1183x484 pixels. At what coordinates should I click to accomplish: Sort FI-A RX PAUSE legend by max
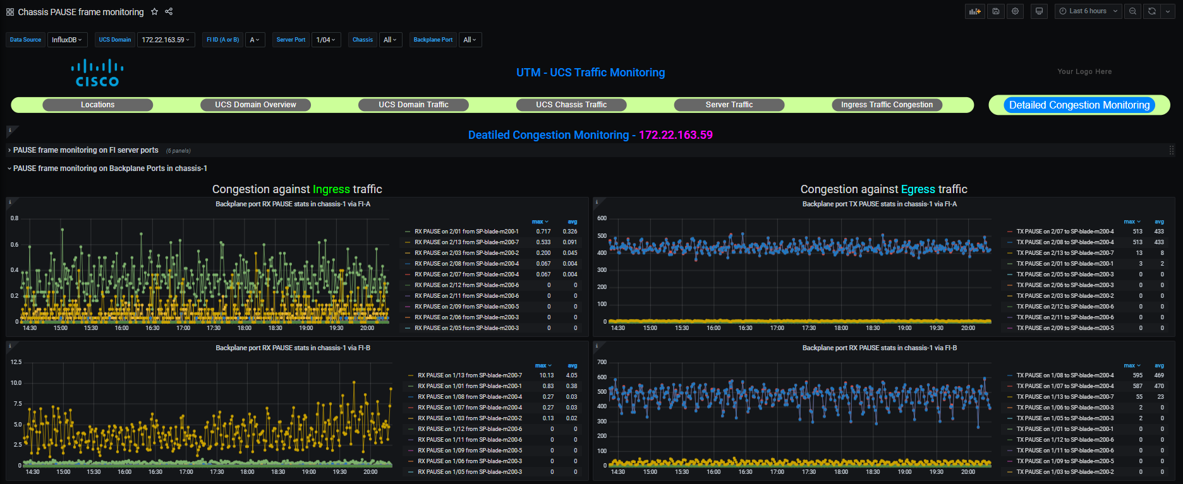click(540, 221)
